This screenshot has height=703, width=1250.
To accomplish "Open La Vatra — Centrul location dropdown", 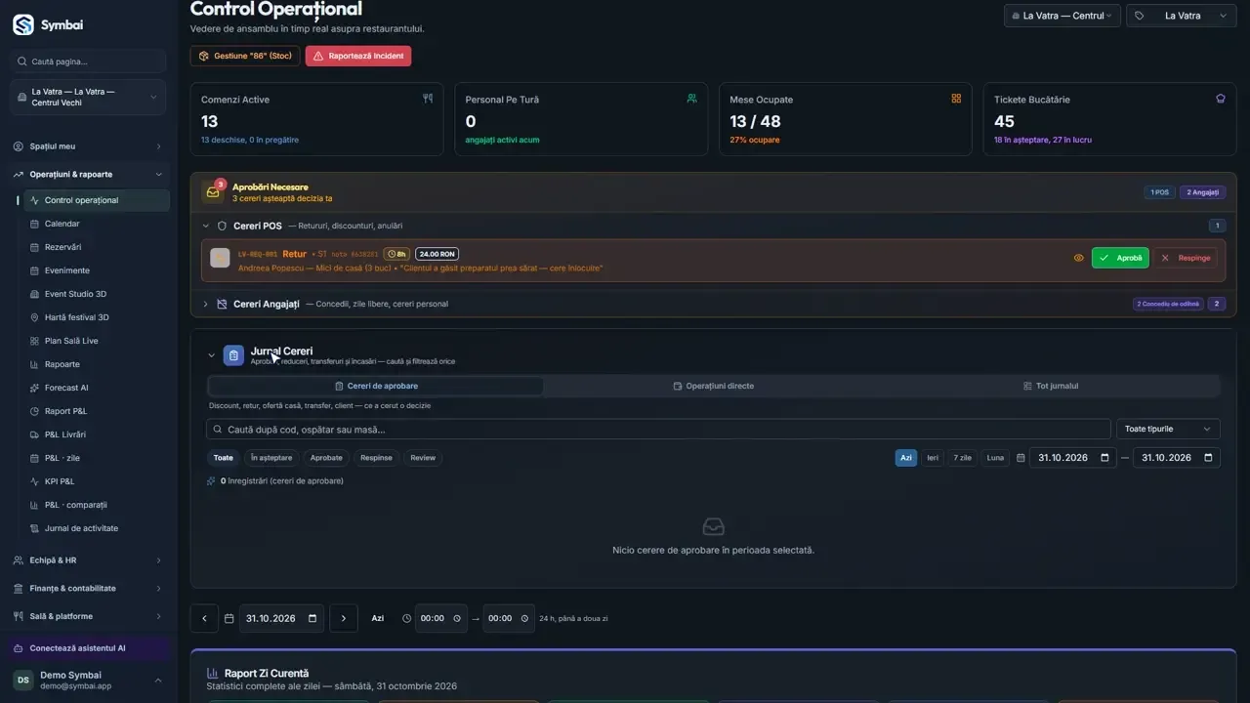I will tap(1062, 16).
